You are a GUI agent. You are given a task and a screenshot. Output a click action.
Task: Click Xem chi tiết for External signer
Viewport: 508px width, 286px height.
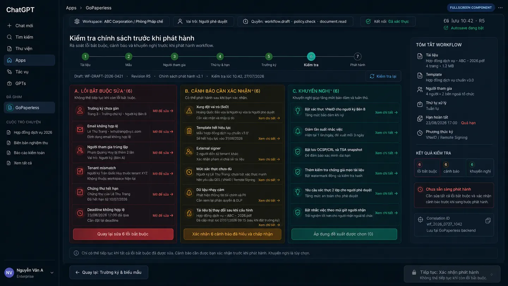pyautogui.click(x=269, y=159)
